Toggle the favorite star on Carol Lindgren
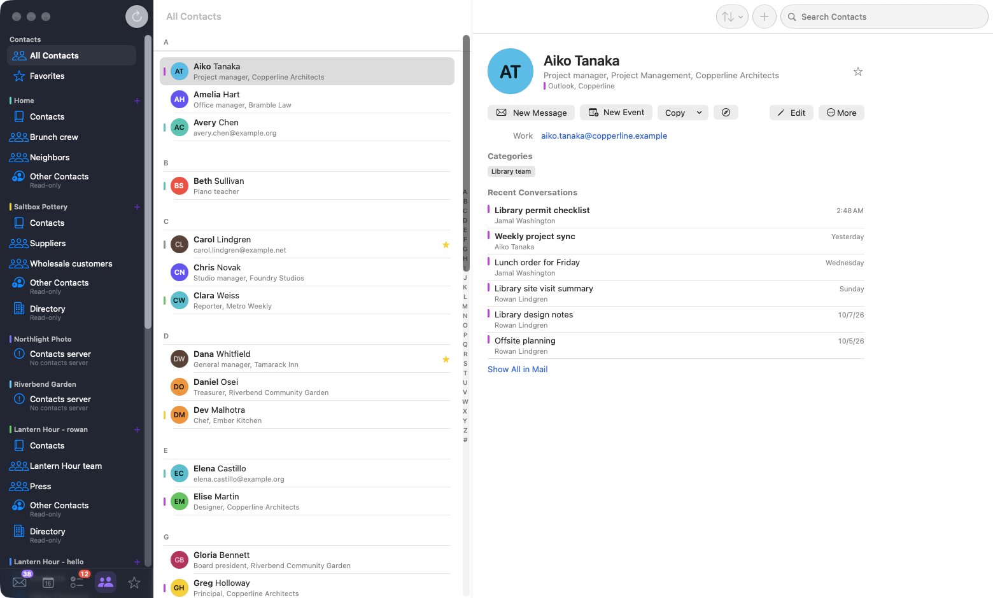993x598 pixels. tap(446, 245)
